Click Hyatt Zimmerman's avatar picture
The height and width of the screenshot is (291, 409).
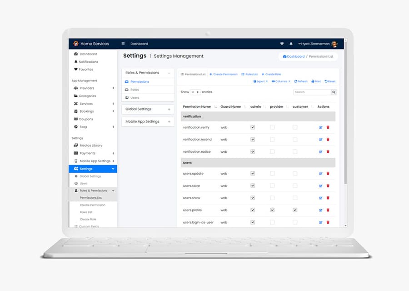(x=334, y=44)
